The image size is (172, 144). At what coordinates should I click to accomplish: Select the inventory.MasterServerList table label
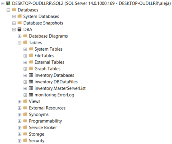[x=60, y=88]
